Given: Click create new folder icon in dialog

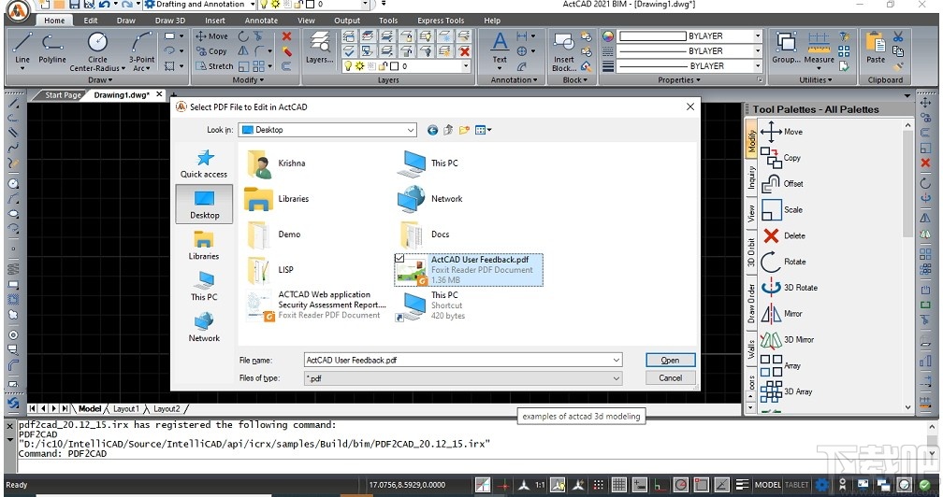Looking at the screenshot, I should (464, 130).
